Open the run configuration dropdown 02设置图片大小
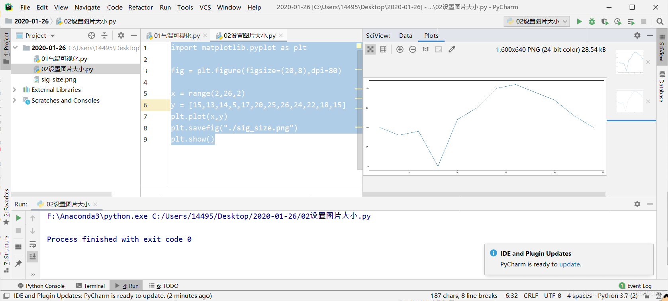Image resolution: width=668 pixels, height=301 pixels. point(537,21)
